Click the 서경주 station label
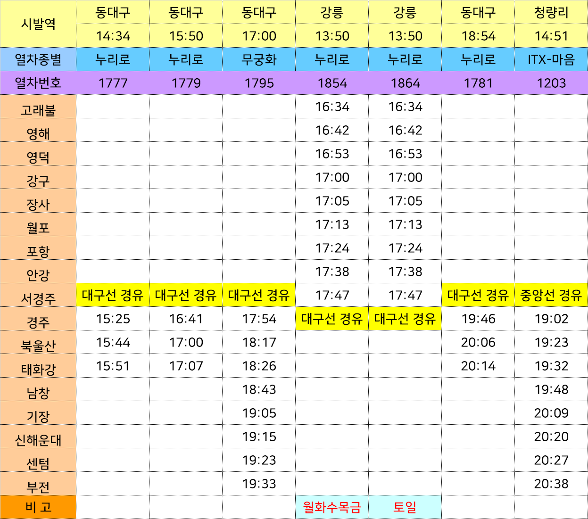This screenshot has height=519, width=588. tap(38, 295)
